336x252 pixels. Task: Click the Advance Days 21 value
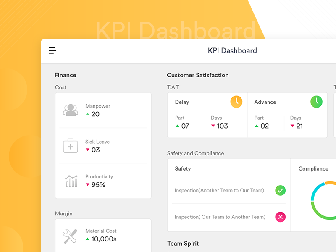[299, 126]
